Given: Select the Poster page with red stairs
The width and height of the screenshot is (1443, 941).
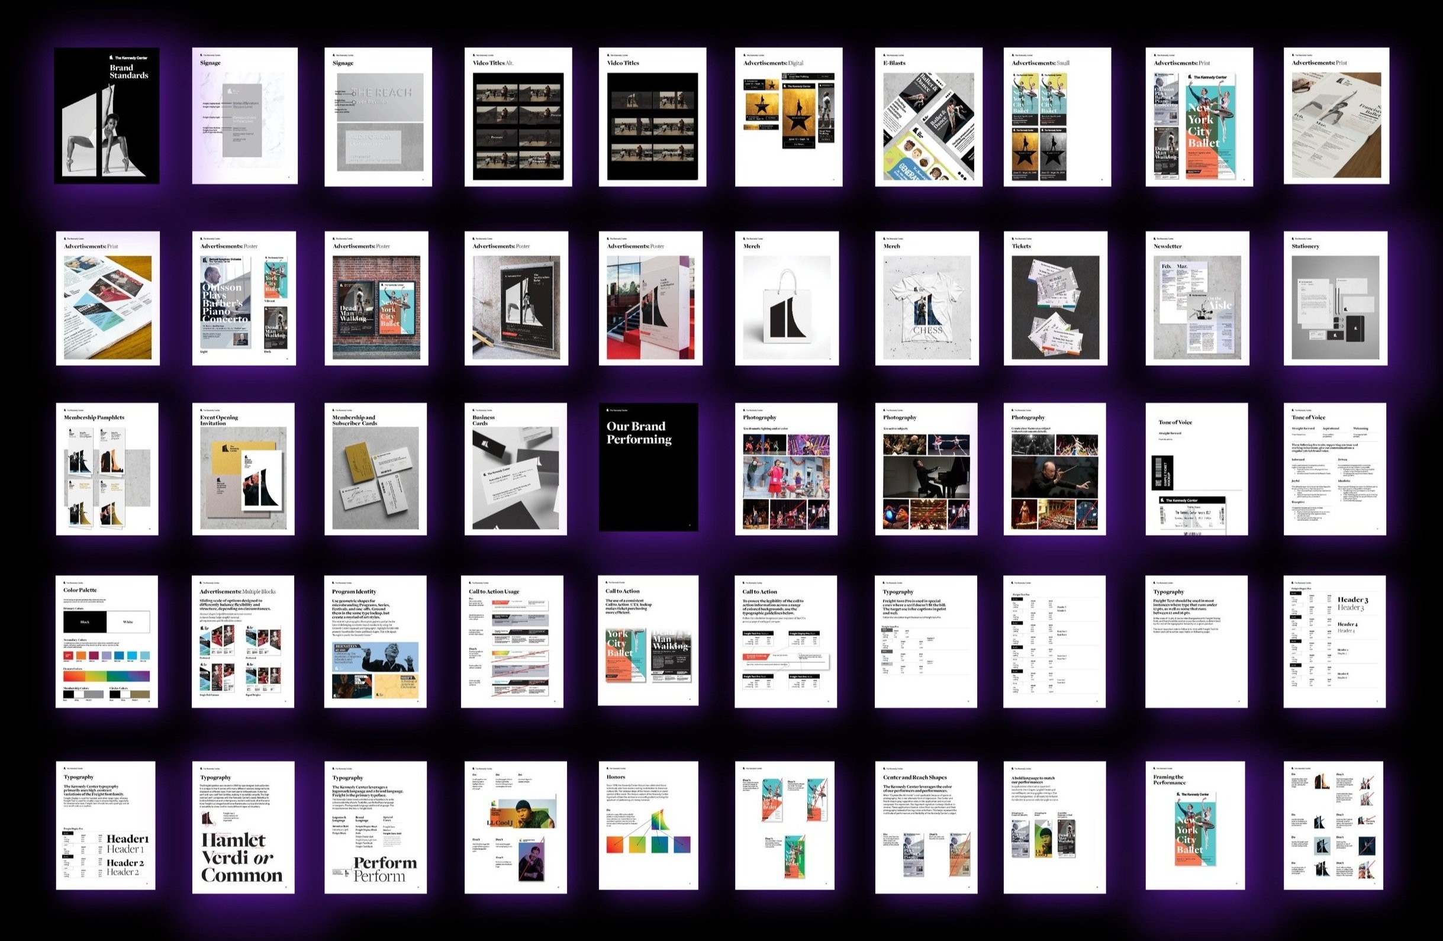Looking at the screenshot, I should point(650,298).
